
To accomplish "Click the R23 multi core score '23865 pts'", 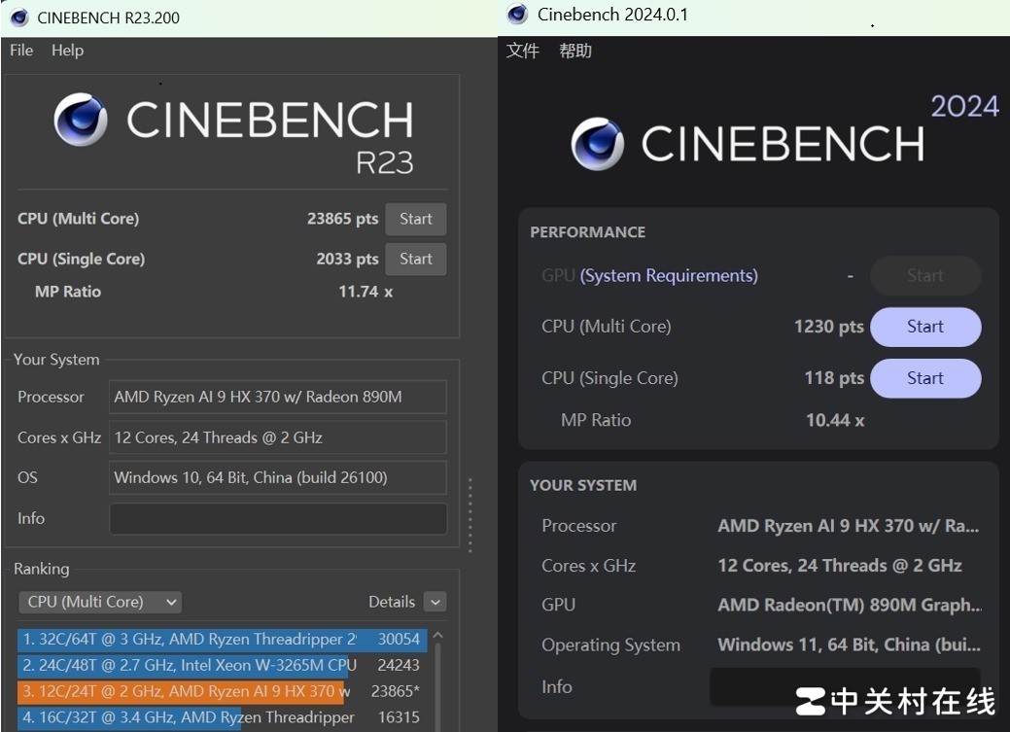I will click(x=342, y=219).
